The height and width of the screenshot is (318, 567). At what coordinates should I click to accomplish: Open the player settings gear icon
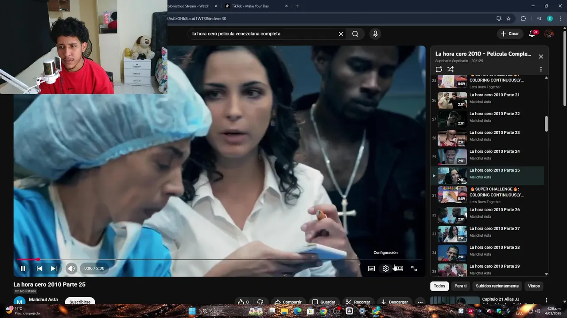coord(386,269)
